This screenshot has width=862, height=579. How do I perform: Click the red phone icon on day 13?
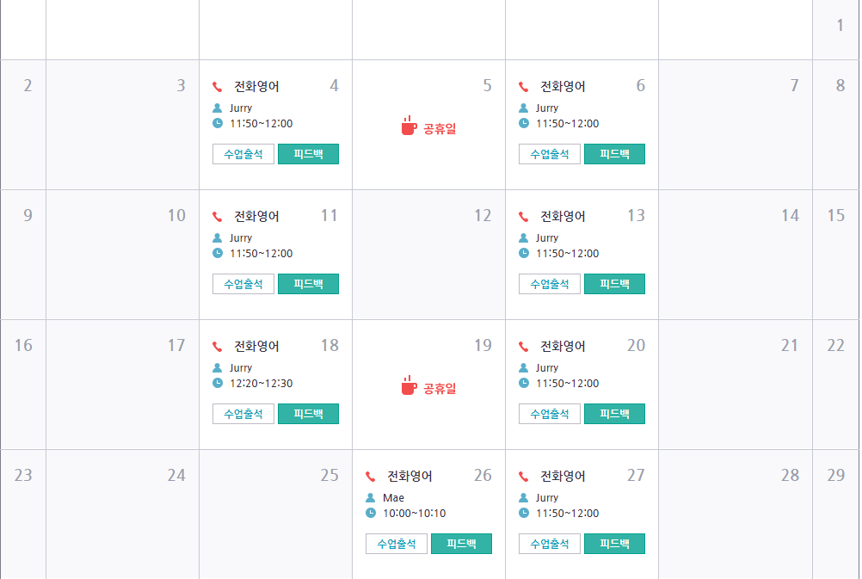click(x=523, y=216)
